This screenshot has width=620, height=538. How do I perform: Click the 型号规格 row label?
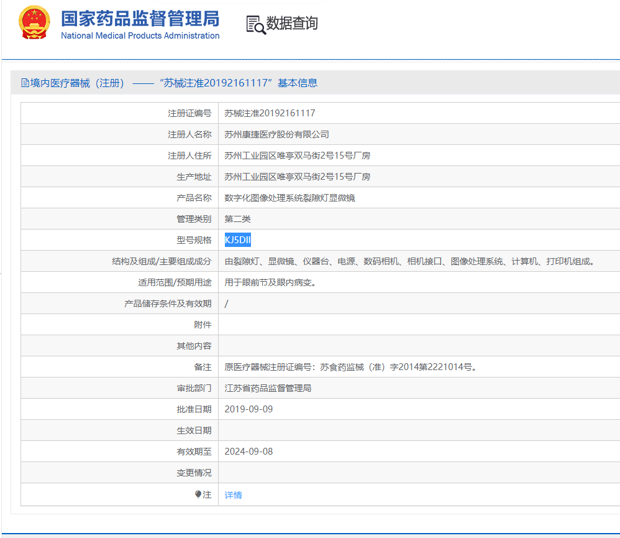pos(194,240)
